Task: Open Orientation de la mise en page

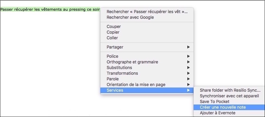Action: click(147, 85)
